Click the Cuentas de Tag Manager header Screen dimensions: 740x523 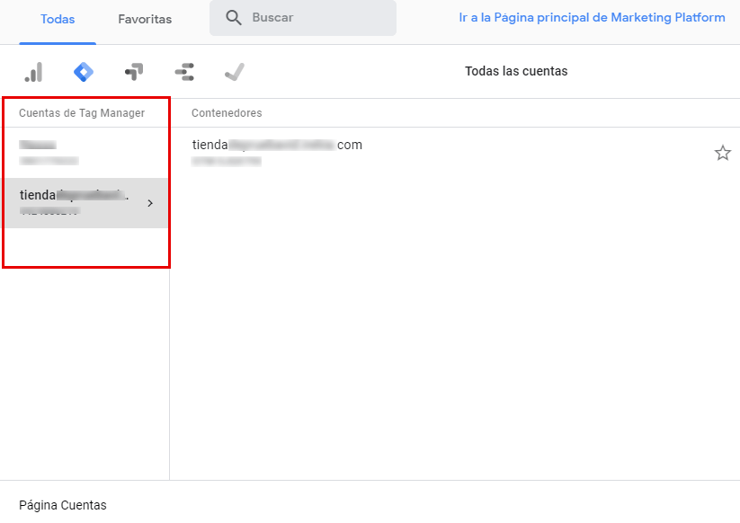pos(82,113)
